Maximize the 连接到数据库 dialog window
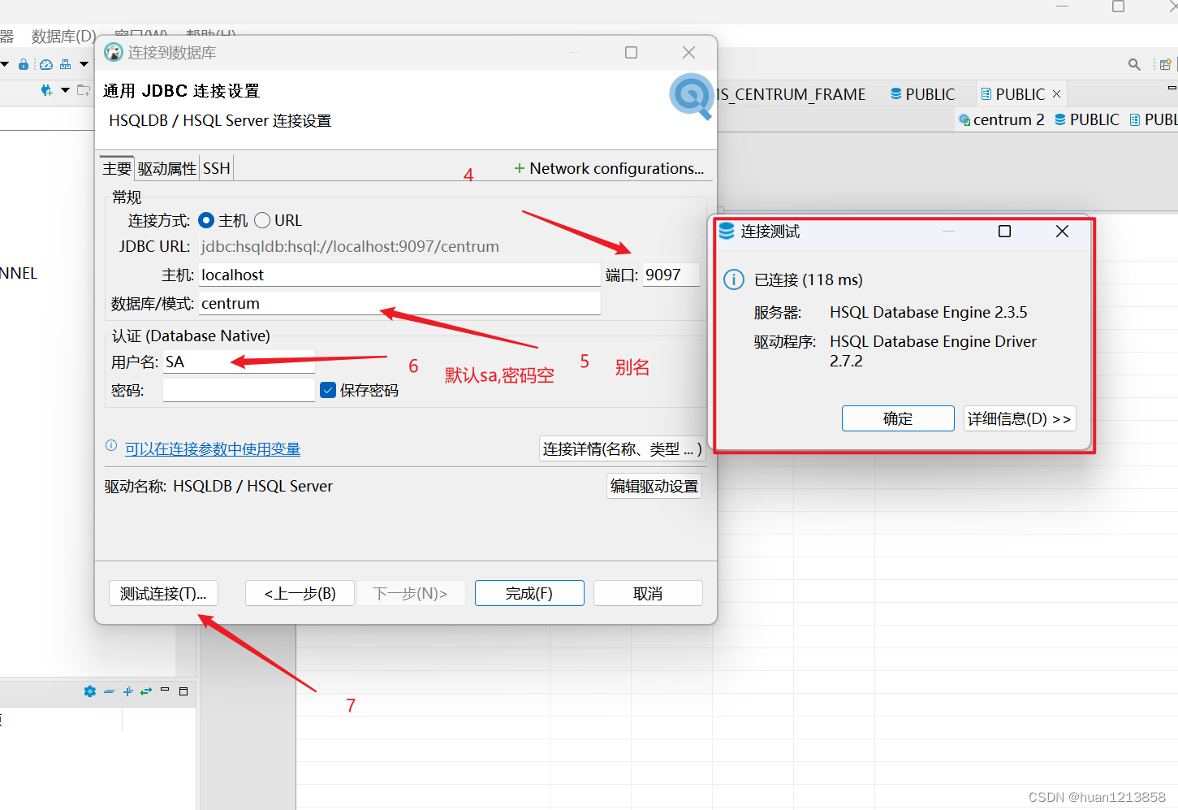1178x810 pixels. 631,52
